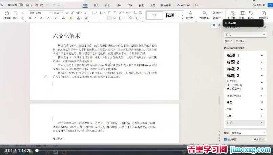Screen dimensions: 273x155
Task: Expand the font color dropdown arrow
Action: coord(81,18)
